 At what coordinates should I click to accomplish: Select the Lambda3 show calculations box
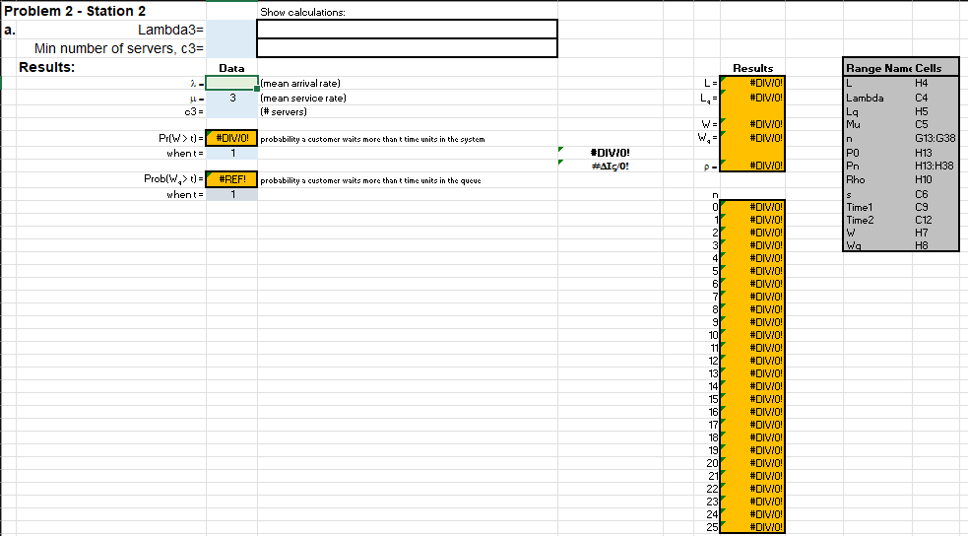click(407, 29)
